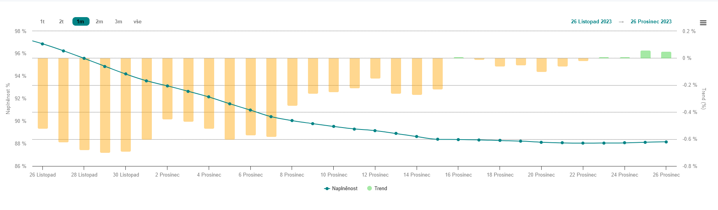Image resolution: width=718 pixels, height=210 pixels.
Task: Click the Naplněnost legend line marker
Action: [327, 189]
